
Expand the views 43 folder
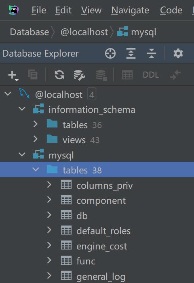coord(36,139)
